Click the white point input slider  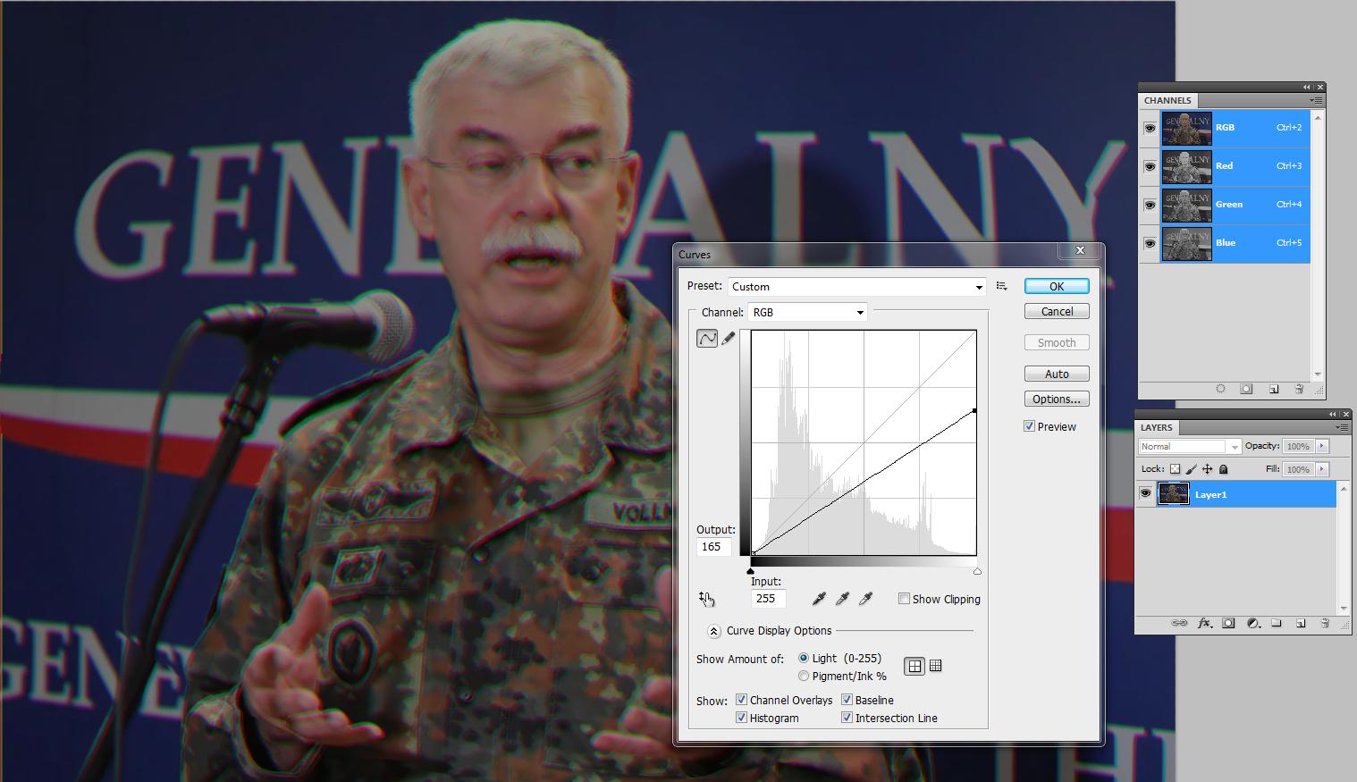(x=977, y=571)
